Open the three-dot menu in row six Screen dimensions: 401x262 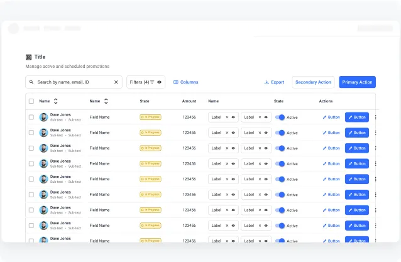[375, 195]
